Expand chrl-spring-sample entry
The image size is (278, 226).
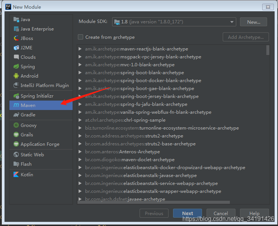pos(80,120)
